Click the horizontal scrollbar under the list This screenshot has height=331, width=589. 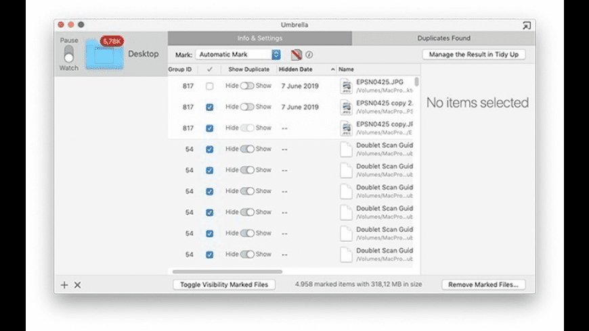227,272
